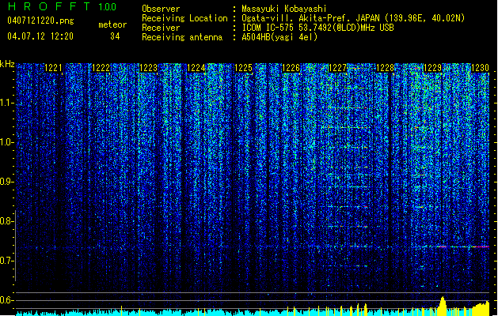Select the file name 0407121220.png

pos(40,21)
